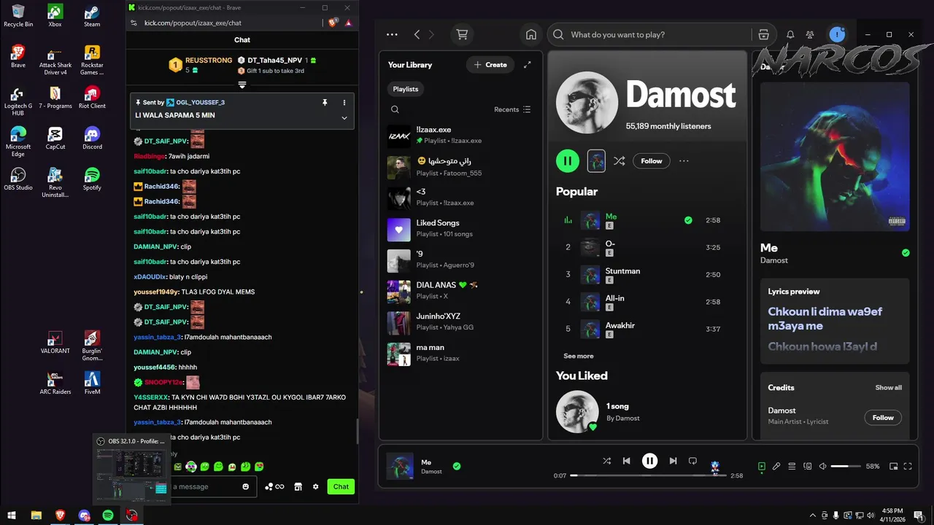Open Spotify notifications bell

[x=790, y=34]
